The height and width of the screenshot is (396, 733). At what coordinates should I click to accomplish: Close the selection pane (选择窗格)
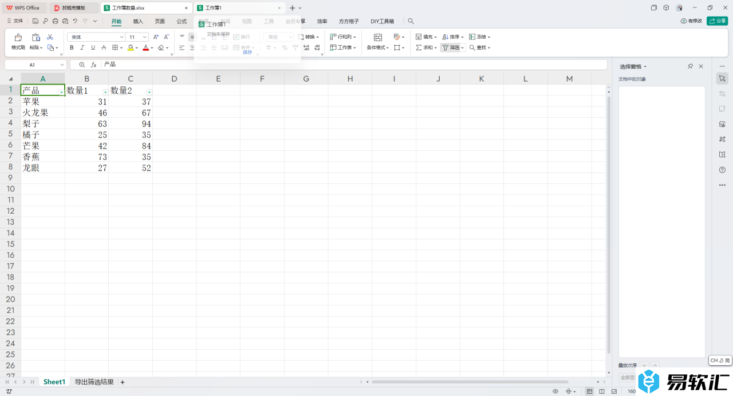tap(701, 67)
